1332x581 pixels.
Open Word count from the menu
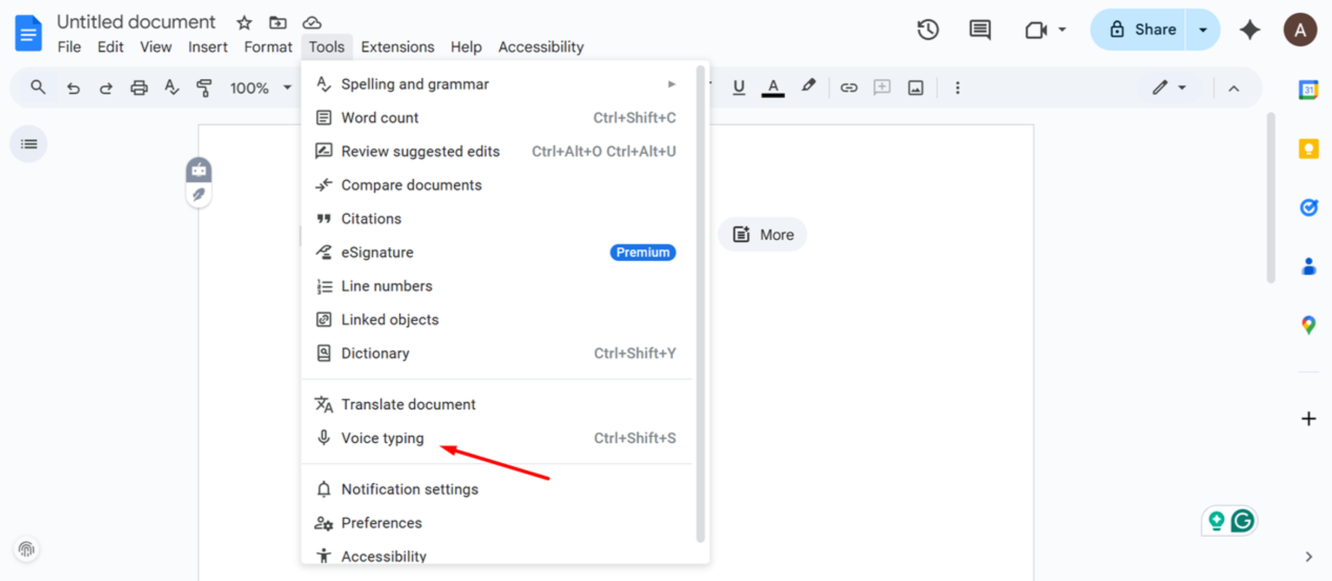(x=379, y=118)
